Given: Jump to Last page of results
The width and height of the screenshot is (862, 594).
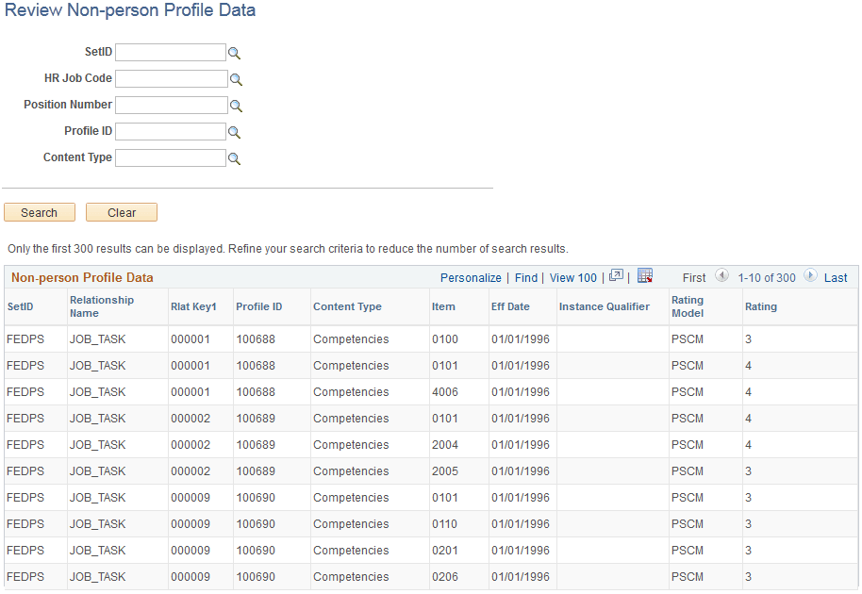Looking at the screenshot, I should pos(836,277).
